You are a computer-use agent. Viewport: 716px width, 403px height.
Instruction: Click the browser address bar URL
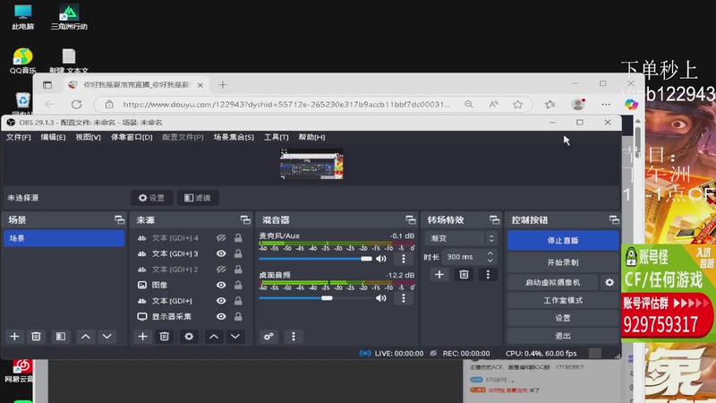(x=286, y=104)
